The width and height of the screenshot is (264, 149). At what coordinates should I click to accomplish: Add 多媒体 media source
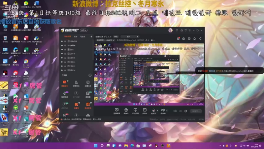145,111
